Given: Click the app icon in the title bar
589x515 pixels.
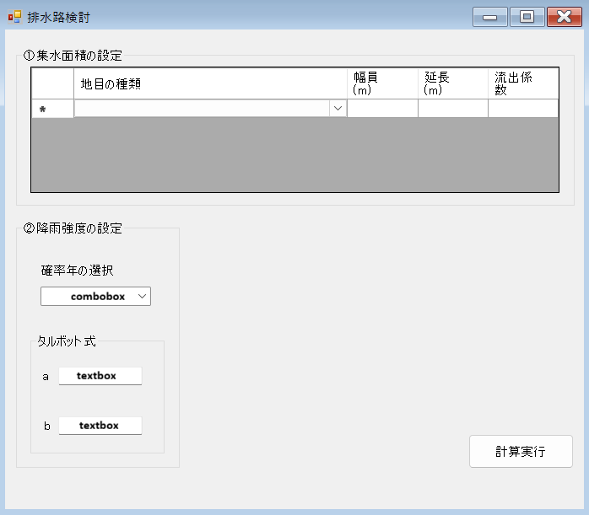Looking at the screenshot, I should coord(14,17).
